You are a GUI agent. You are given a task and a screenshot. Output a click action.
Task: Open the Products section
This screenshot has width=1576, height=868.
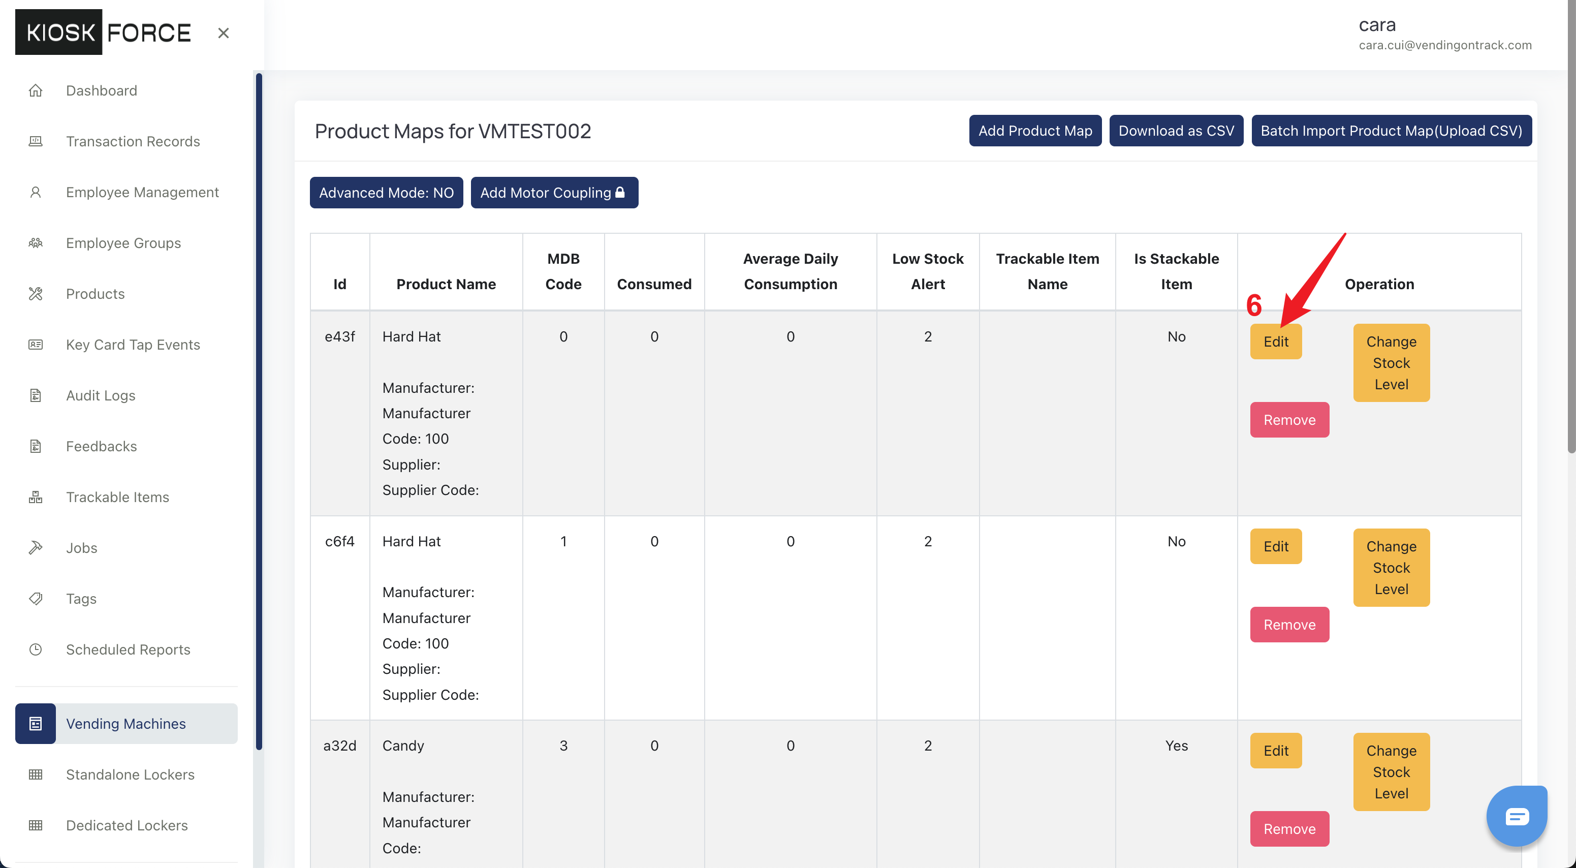coord(95,294)
